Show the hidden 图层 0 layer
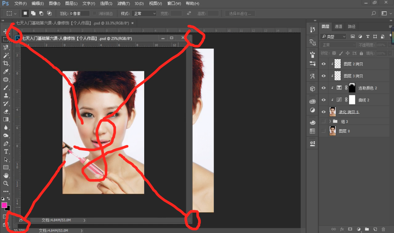394x233 pixels. pyautogui.click(x=324, y=131)
